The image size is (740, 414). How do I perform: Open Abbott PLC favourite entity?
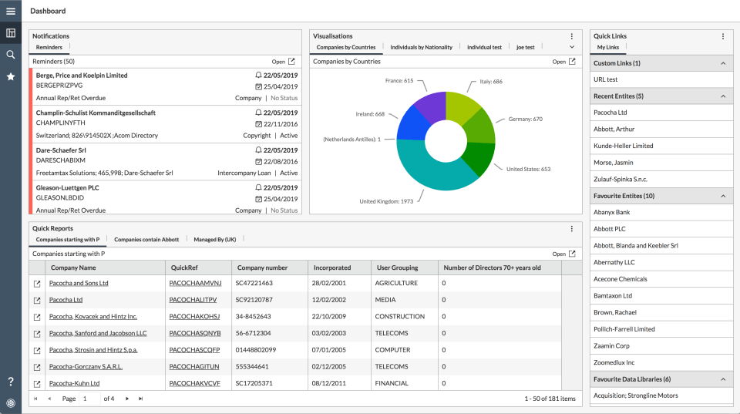tap(609, 229)
